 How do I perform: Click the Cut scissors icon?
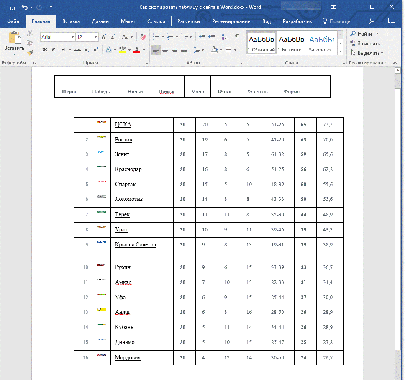click(x=30, y=34)
